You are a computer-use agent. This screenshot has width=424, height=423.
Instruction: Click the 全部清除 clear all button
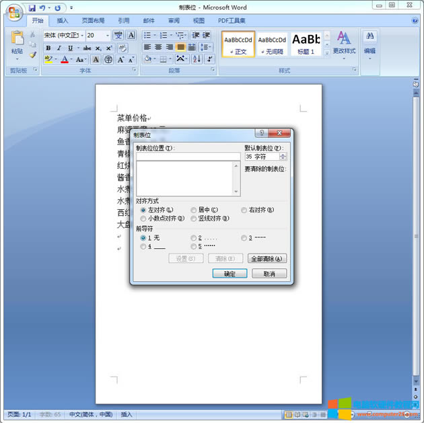268,259
